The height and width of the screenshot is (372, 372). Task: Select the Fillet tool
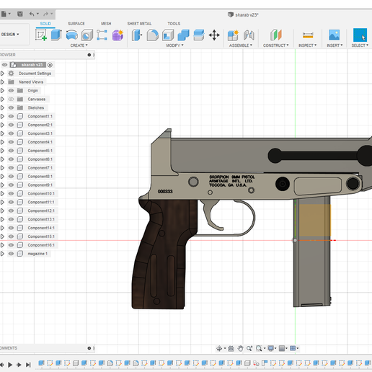(x=152, y=35)
